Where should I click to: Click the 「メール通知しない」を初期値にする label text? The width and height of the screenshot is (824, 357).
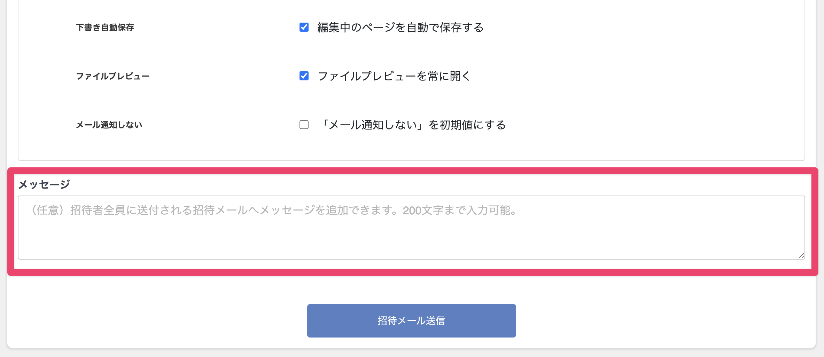pos(413,125)
